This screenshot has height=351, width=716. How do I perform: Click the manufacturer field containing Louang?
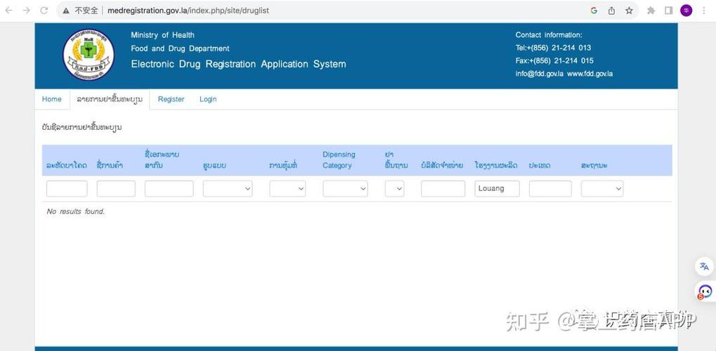click(497, 189)
